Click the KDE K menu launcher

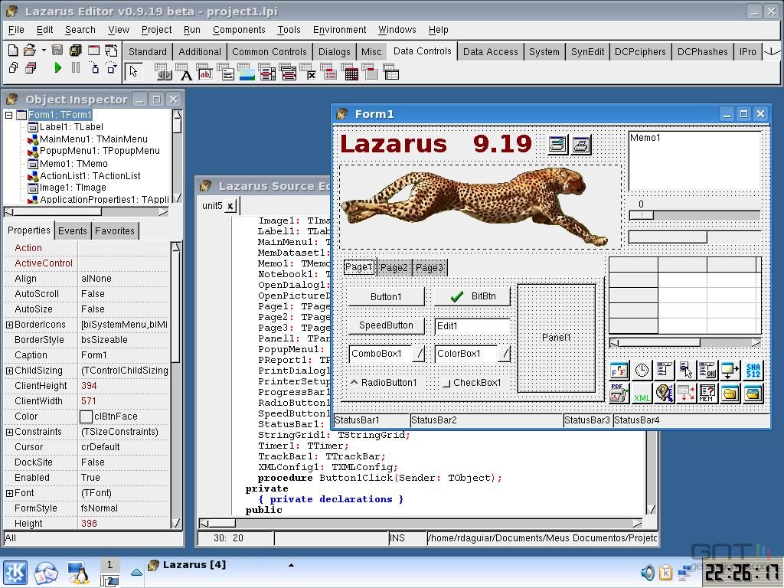(15, 572)
